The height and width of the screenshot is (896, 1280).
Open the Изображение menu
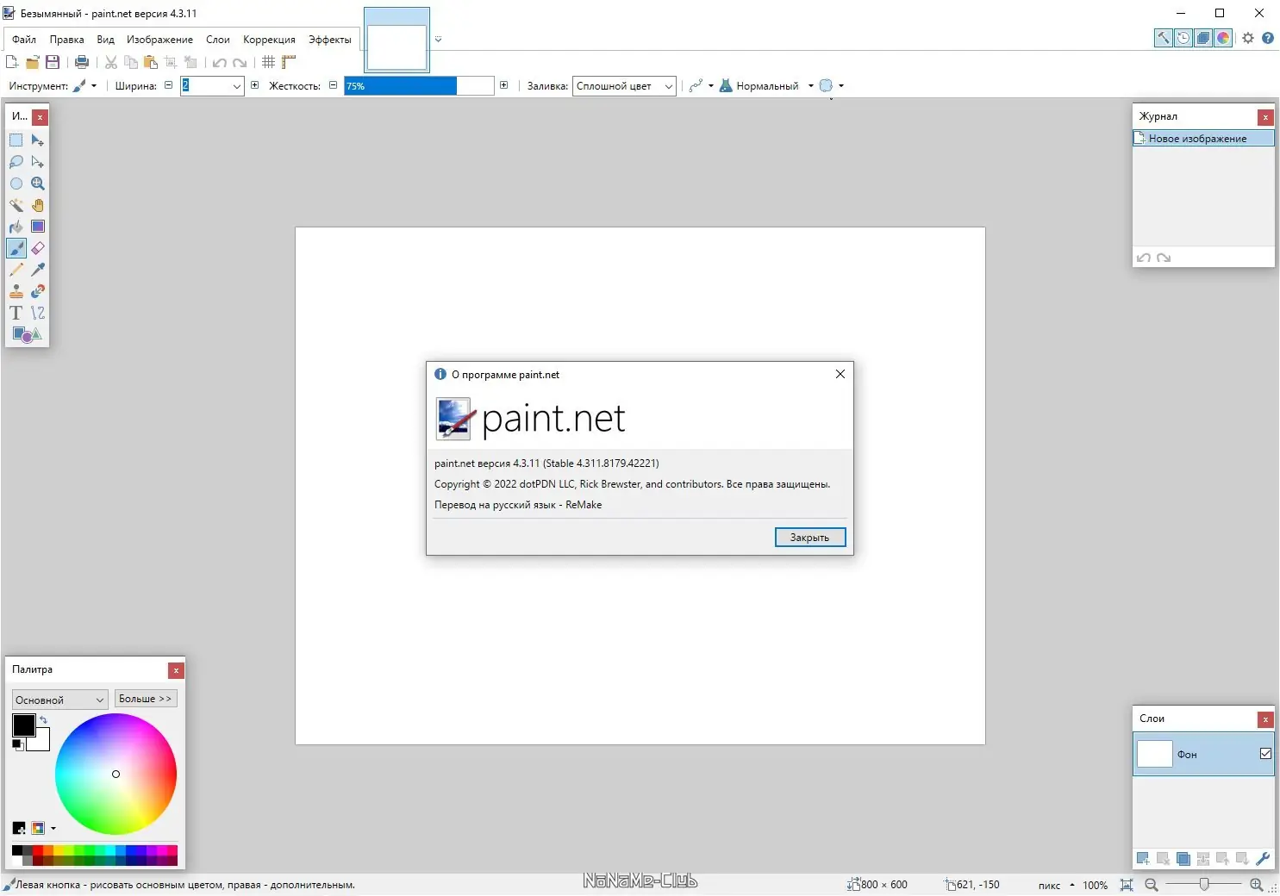coord(159,40)
